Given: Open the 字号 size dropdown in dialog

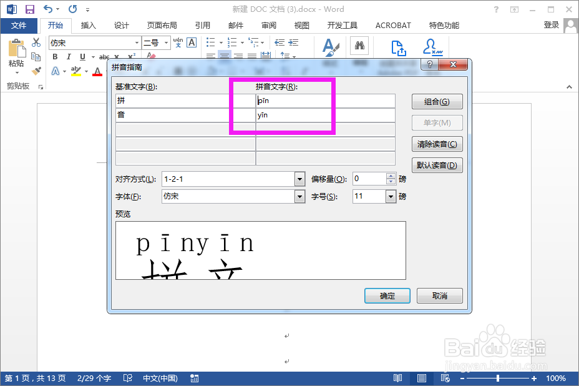Looking at the screenshot, I should 391,196.
